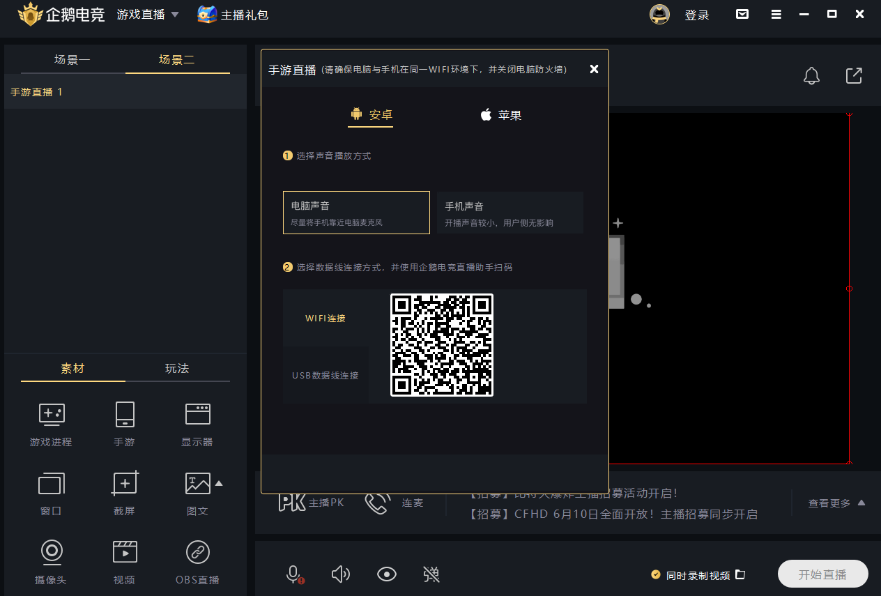Toggle the preview eye visibility
881x596 pixels.
(387, 574)
